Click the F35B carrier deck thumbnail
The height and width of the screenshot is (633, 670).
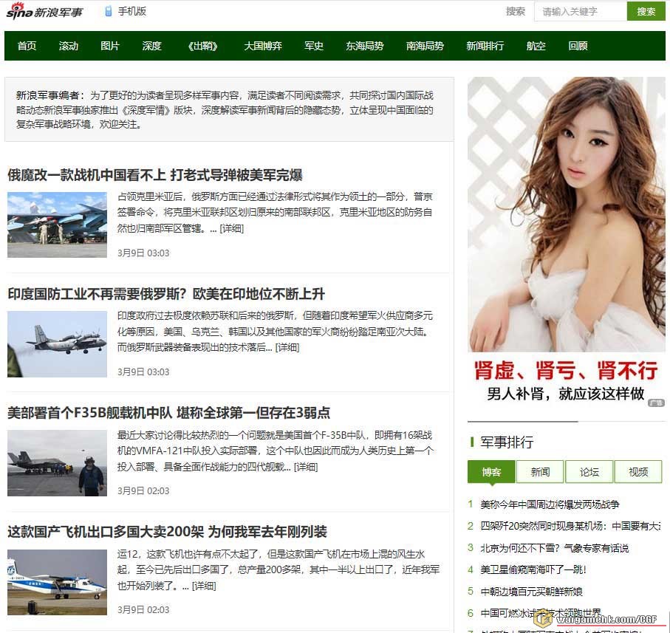(57, 462)
